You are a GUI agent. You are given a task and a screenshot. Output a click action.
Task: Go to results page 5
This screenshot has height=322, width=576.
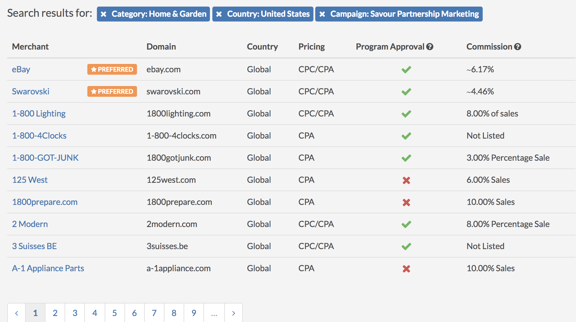115,313
